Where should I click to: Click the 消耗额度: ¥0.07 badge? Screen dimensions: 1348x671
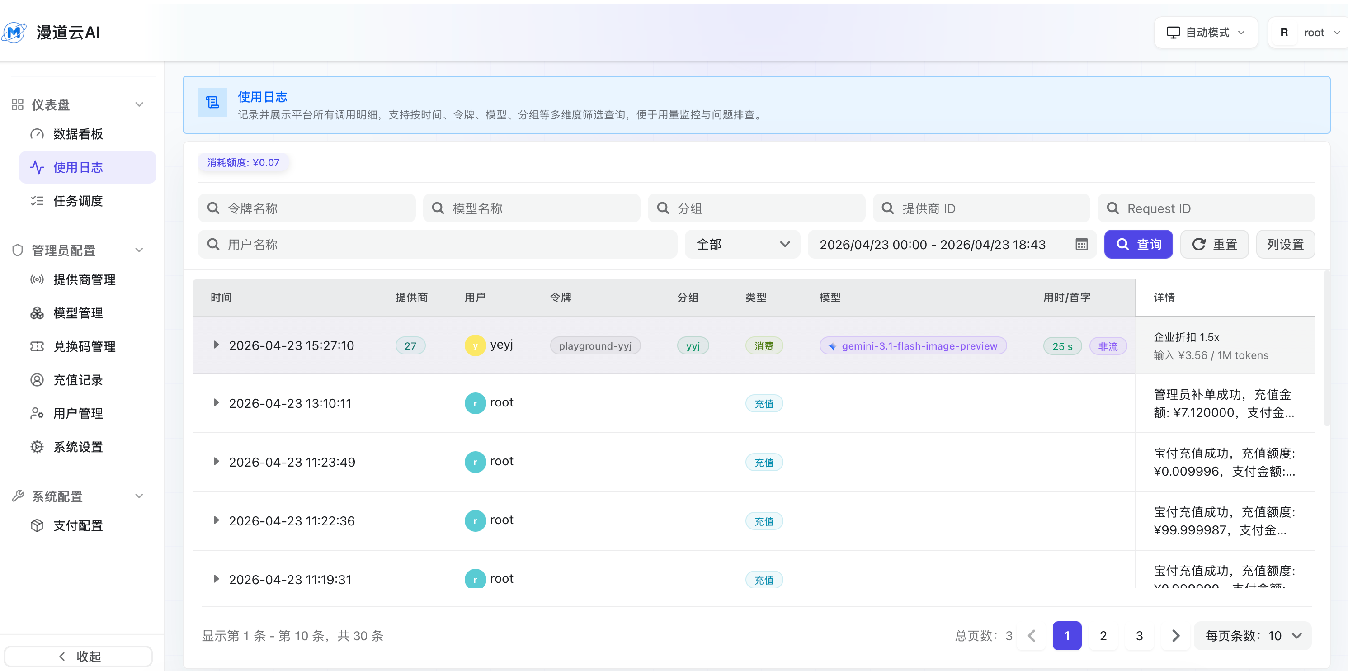click(x=243, y=163)
